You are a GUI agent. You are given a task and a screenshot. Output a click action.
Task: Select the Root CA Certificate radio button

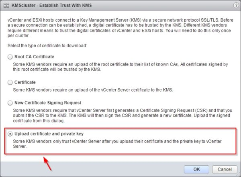pos(10,57)
